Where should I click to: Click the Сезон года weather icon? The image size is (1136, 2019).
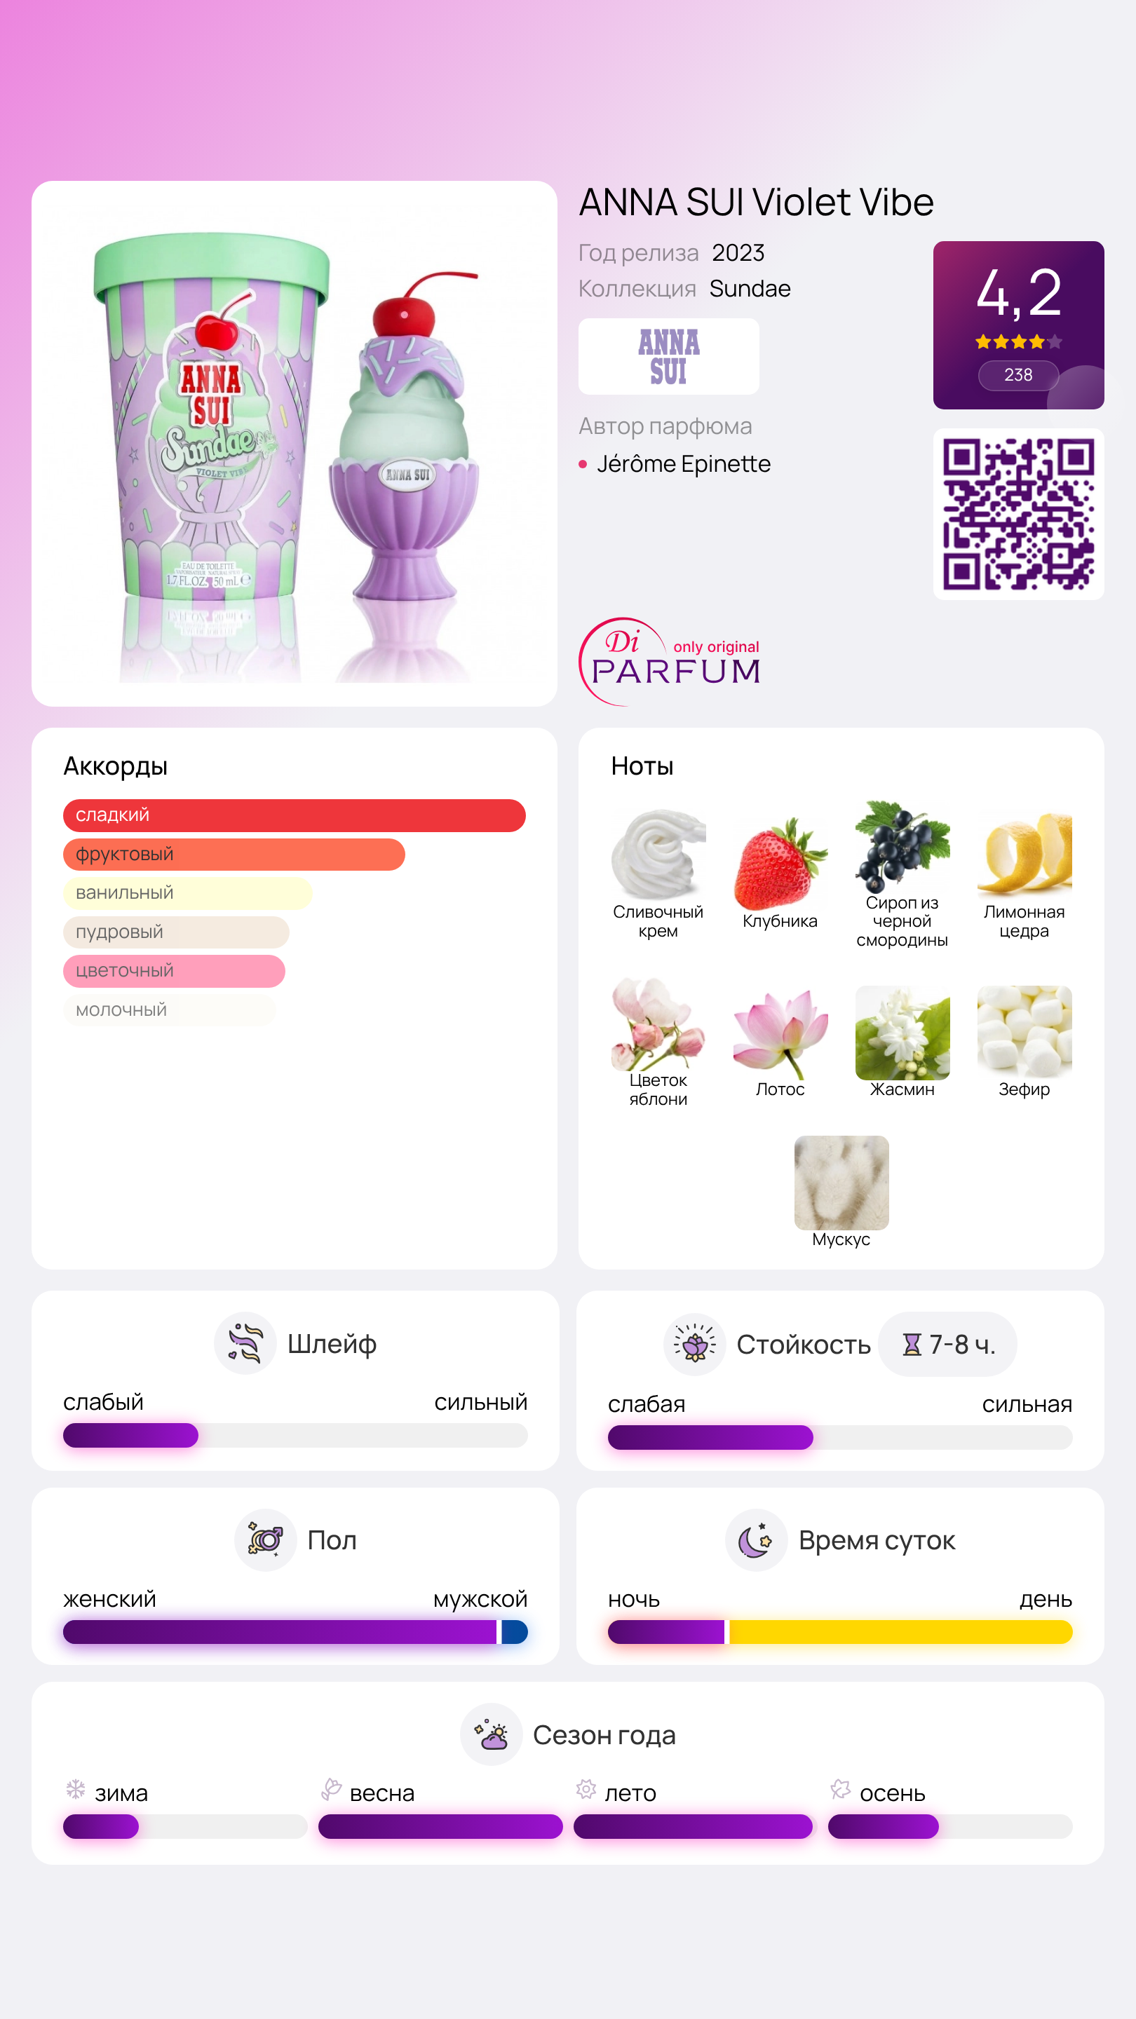[x=491, y=1734]
